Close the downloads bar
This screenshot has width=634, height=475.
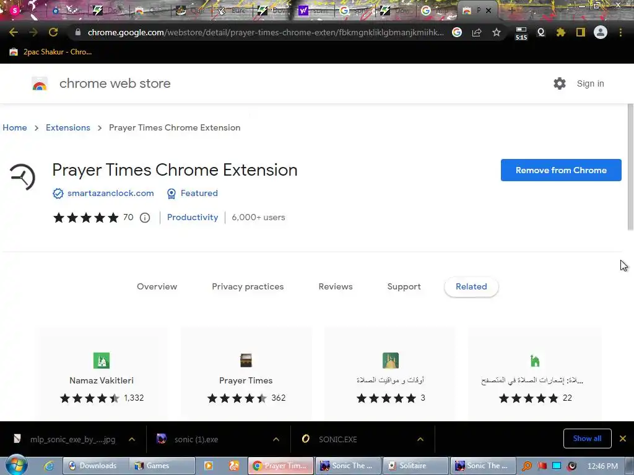click(623, 439)
